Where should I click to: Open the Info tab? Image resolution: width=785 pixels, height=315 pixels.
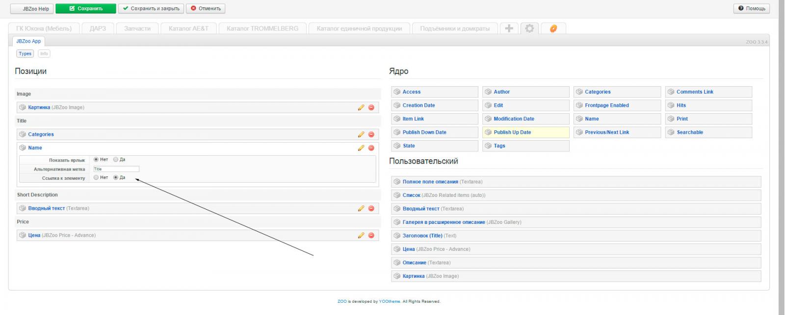pos(44,53)
